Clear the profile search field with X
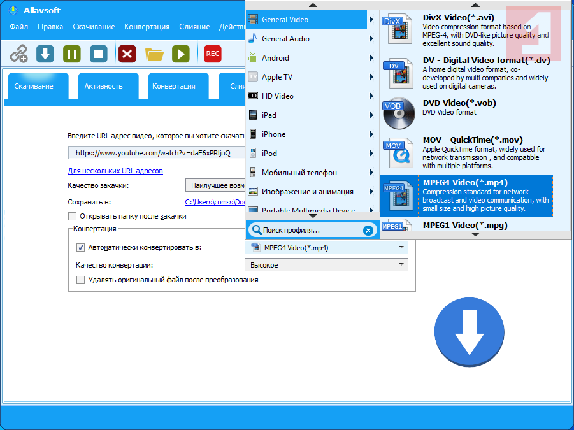The width and height of the screenshot is (574, 430). [368, 230]
